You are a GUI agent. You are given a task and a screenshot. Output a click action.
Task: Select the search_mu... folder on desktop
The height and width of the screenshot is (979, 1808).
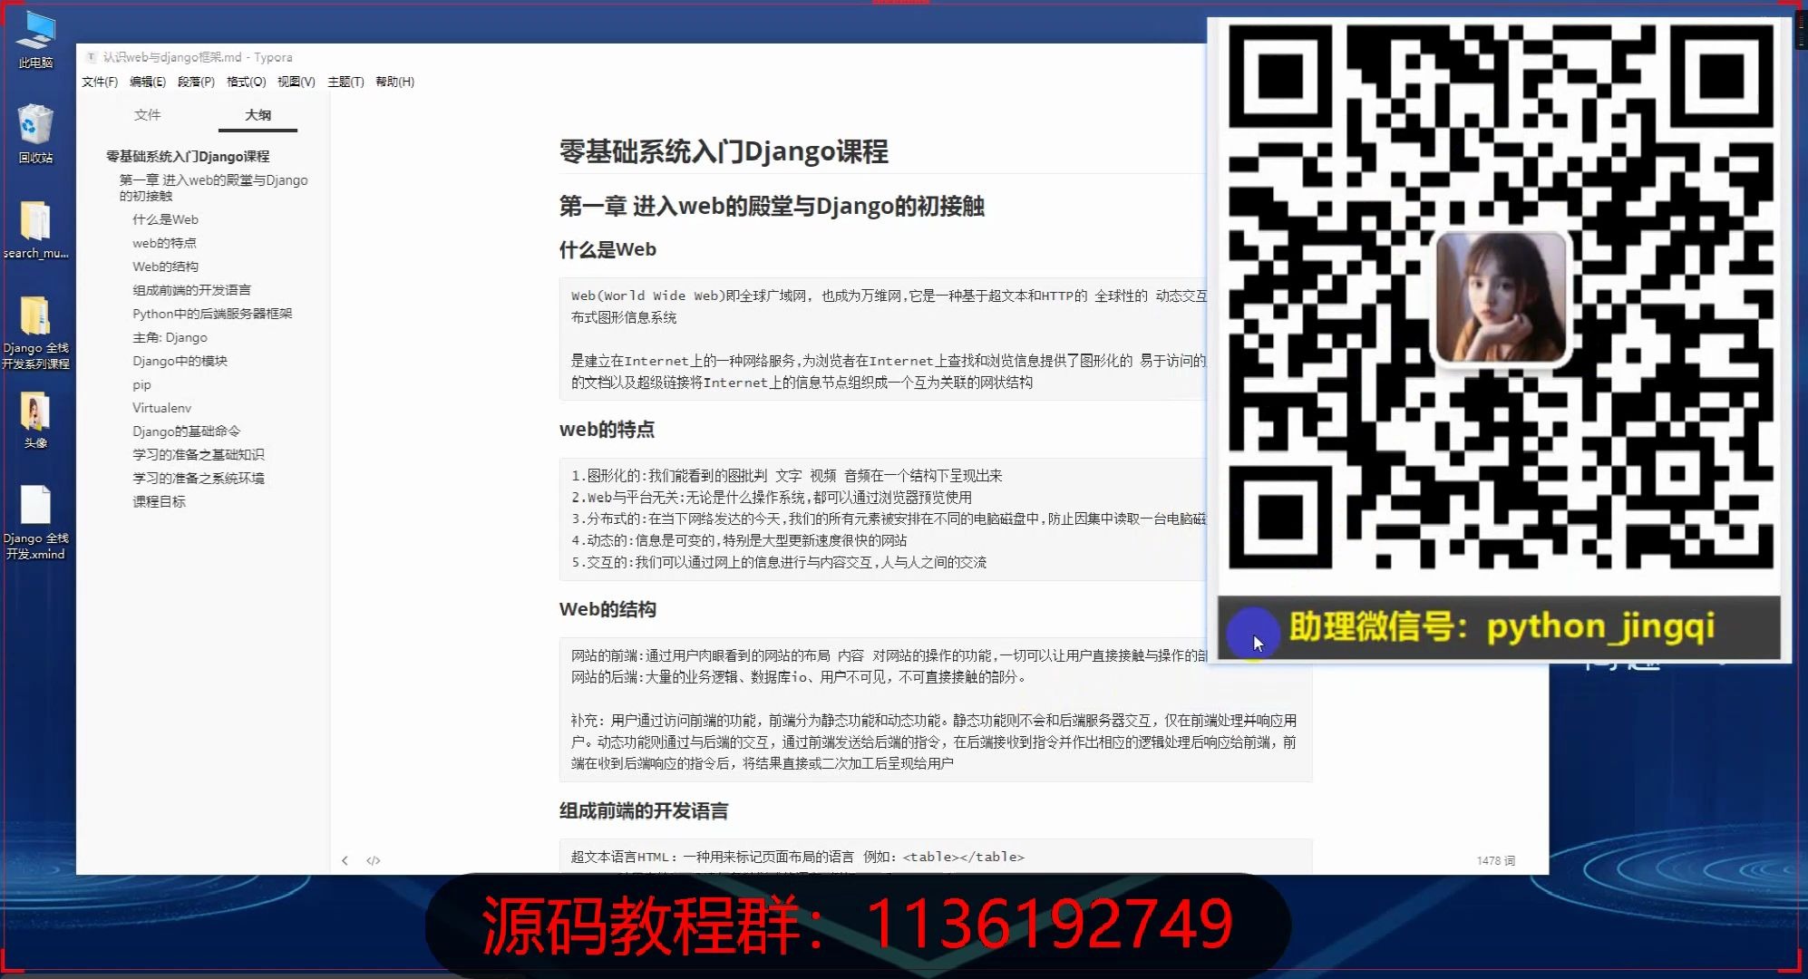[x=35, y=229]
